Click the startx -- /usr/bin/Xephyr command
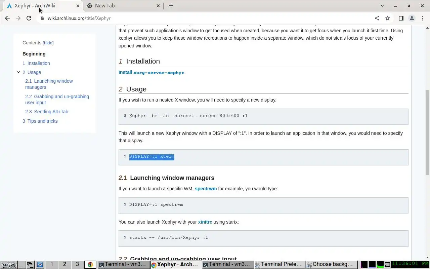 (x=169, y=237)
